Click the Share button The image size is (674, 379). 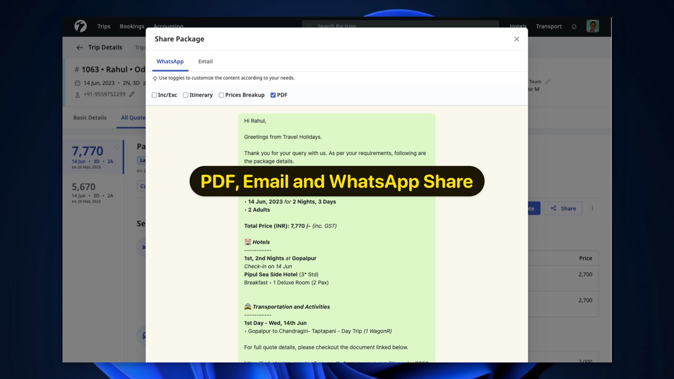[x=563, y=209]
